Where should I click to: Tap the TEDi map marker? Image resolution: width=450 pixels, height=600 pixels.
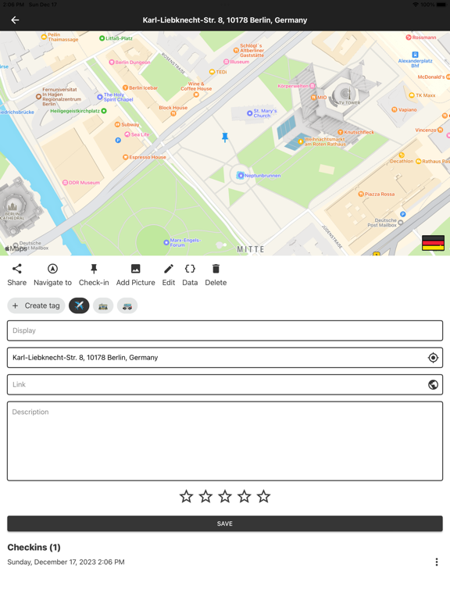click(x=212, y=72)
